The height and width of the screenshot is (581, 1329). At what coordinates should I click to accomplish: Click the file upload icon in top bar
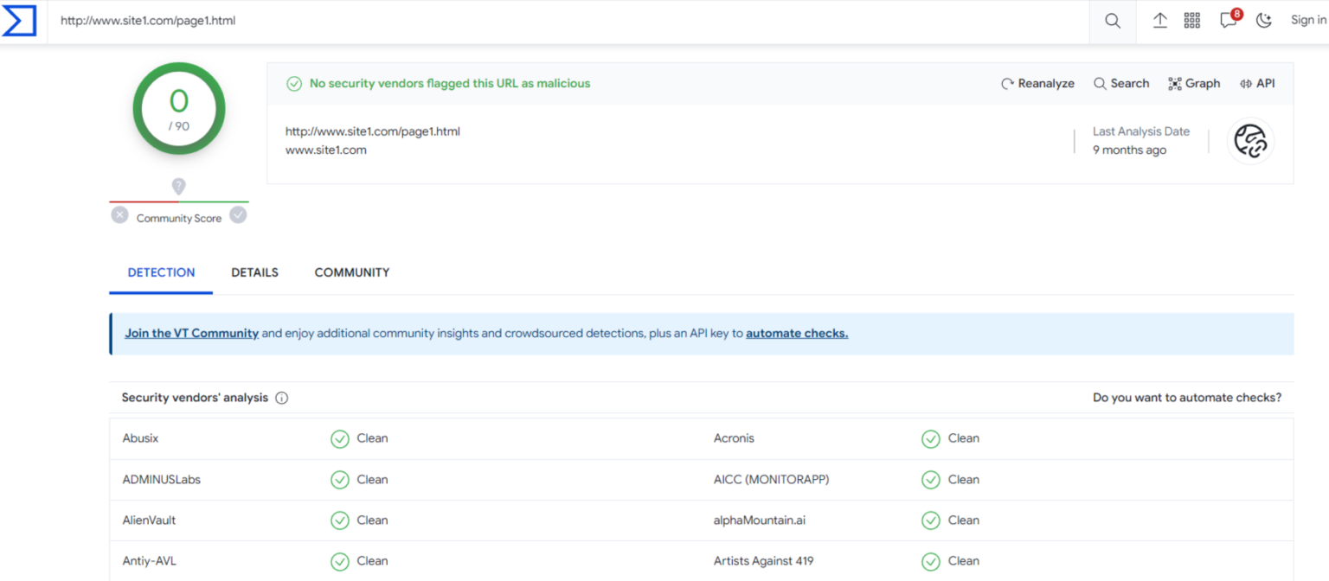pos(1159,20)
